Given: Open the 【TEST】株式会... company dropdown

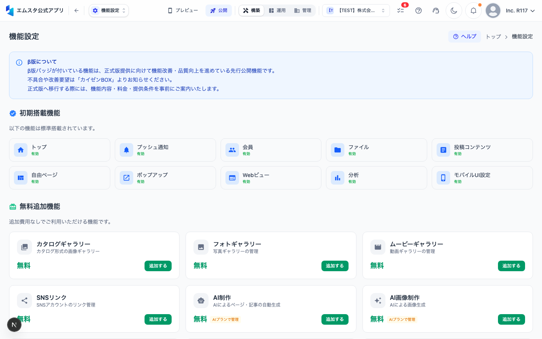Looking at the screenshot, I should (x=356, y=11).
